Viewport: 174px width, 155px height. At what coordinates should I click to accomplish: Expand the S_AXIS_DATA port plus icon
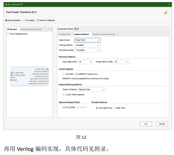(x=12, y=73)
